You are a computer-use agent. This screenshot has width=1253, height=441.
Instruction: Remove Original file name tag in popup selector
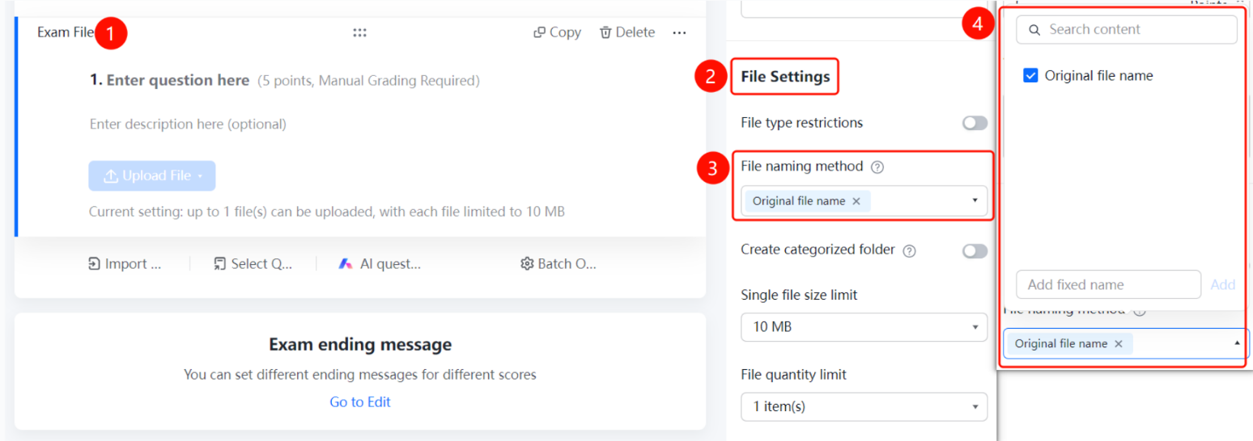(x=1119, y=343)
